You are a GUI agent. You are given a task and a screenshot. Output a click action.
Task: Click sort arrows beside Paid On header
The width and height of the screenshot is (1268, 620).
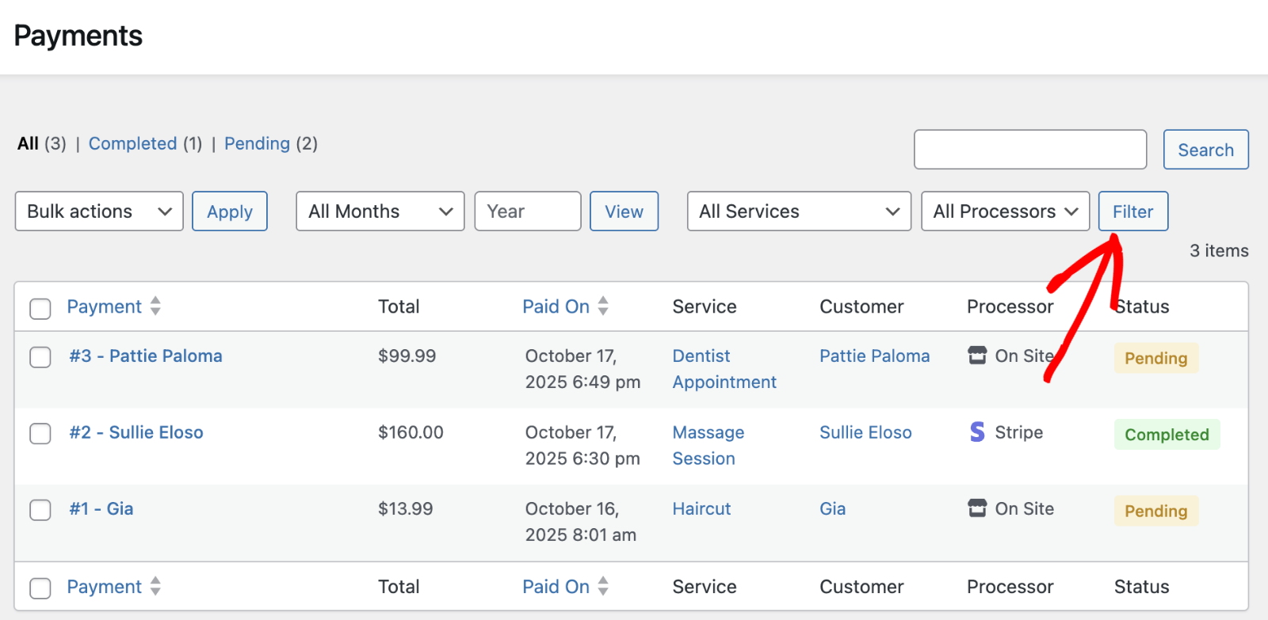tap(603, 306)
